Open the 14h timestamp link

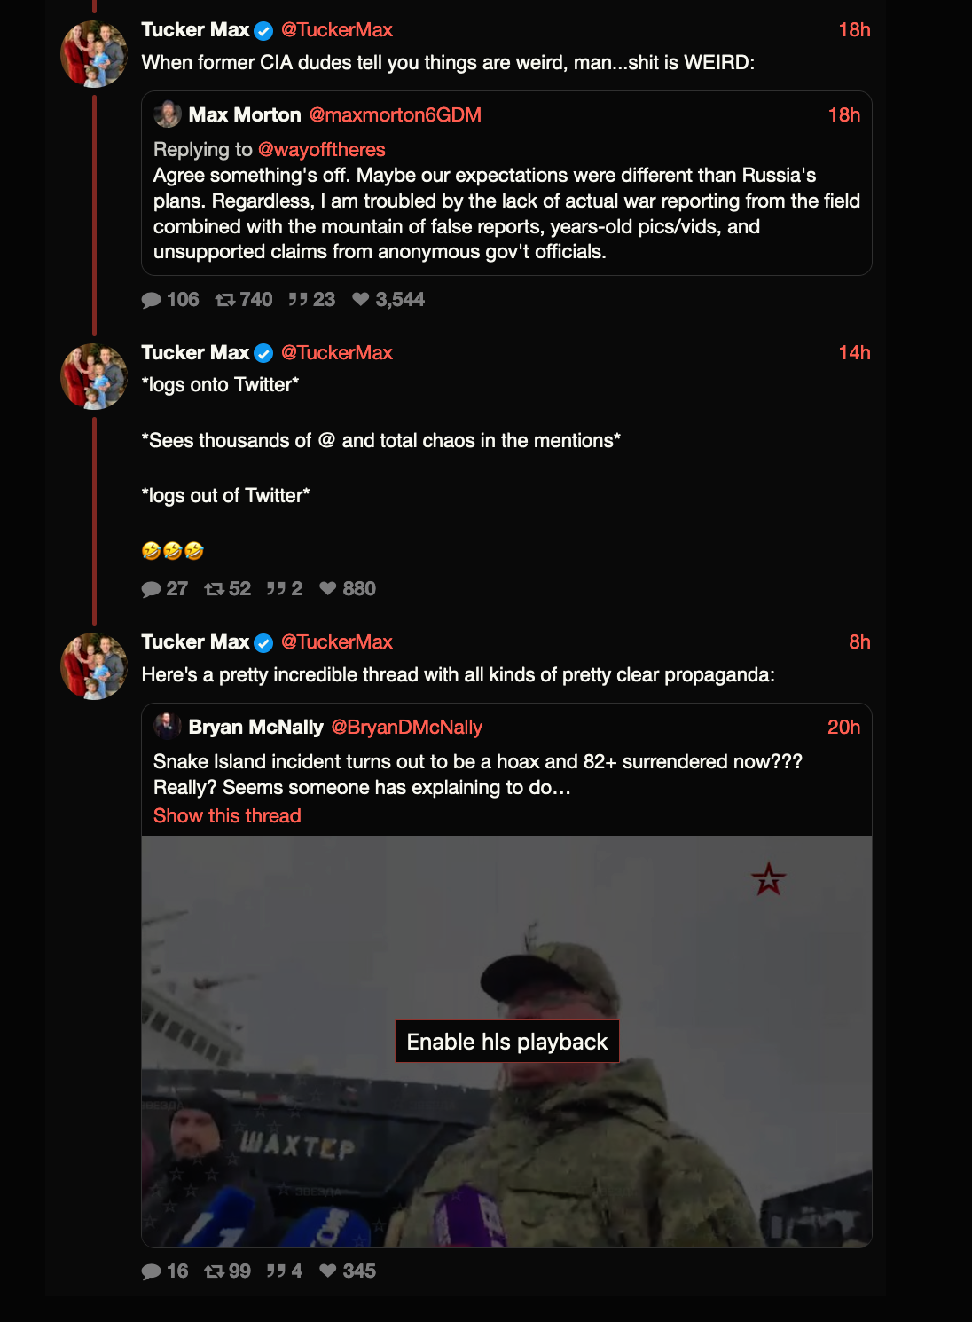854,353
